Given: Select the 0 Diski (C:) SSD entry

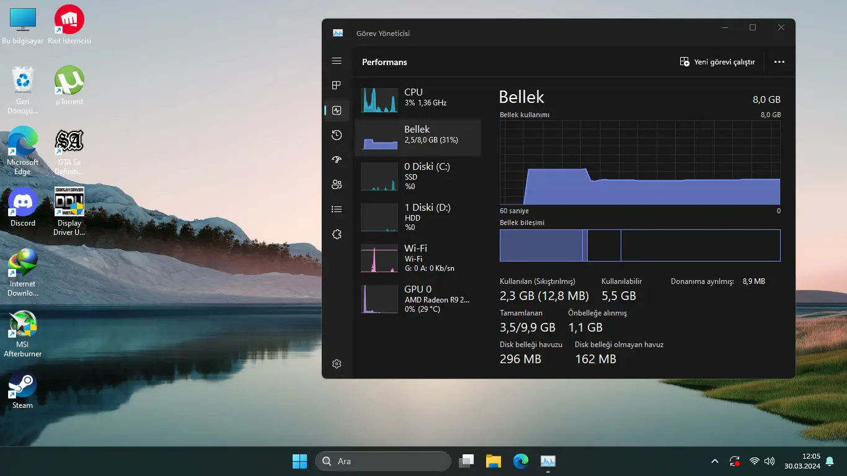Looking at the screenshot, I should [x=418, y=177].
